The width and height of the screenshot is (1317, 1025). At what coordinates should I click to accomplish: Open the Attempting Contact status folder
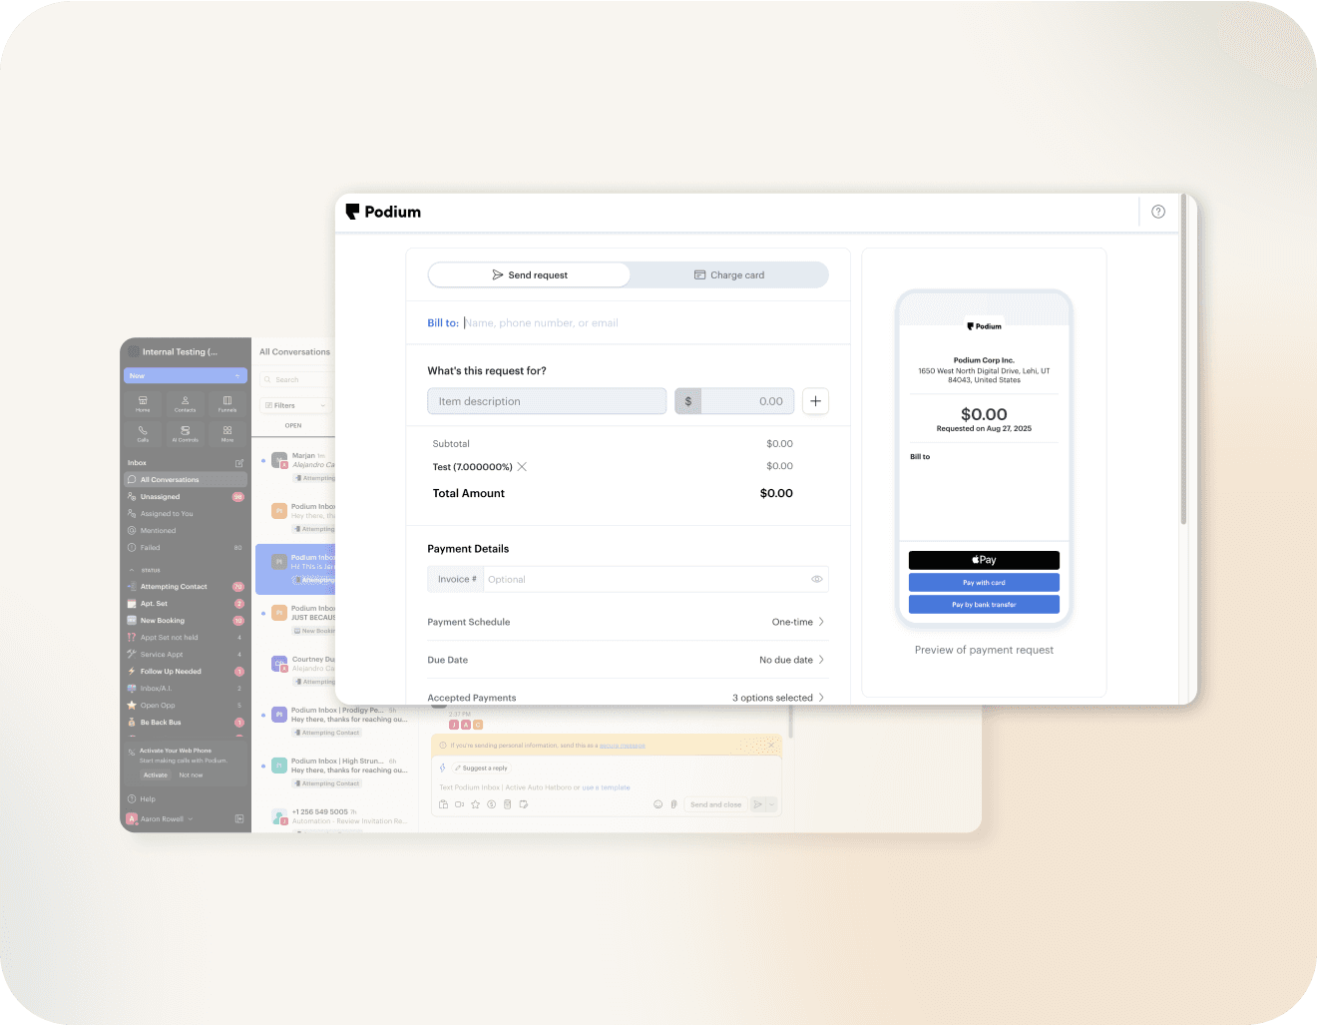coord(174,587)
